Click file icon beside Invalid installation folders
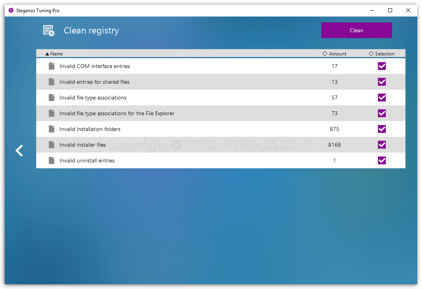 [x=52, y=129]
